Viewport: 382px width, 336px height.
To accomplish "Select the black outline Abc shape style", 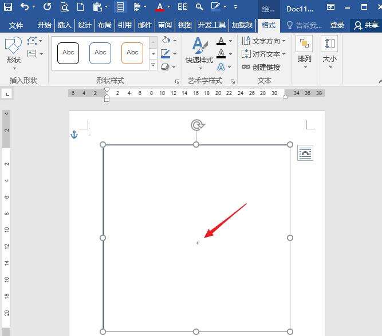I will point(68,53).
